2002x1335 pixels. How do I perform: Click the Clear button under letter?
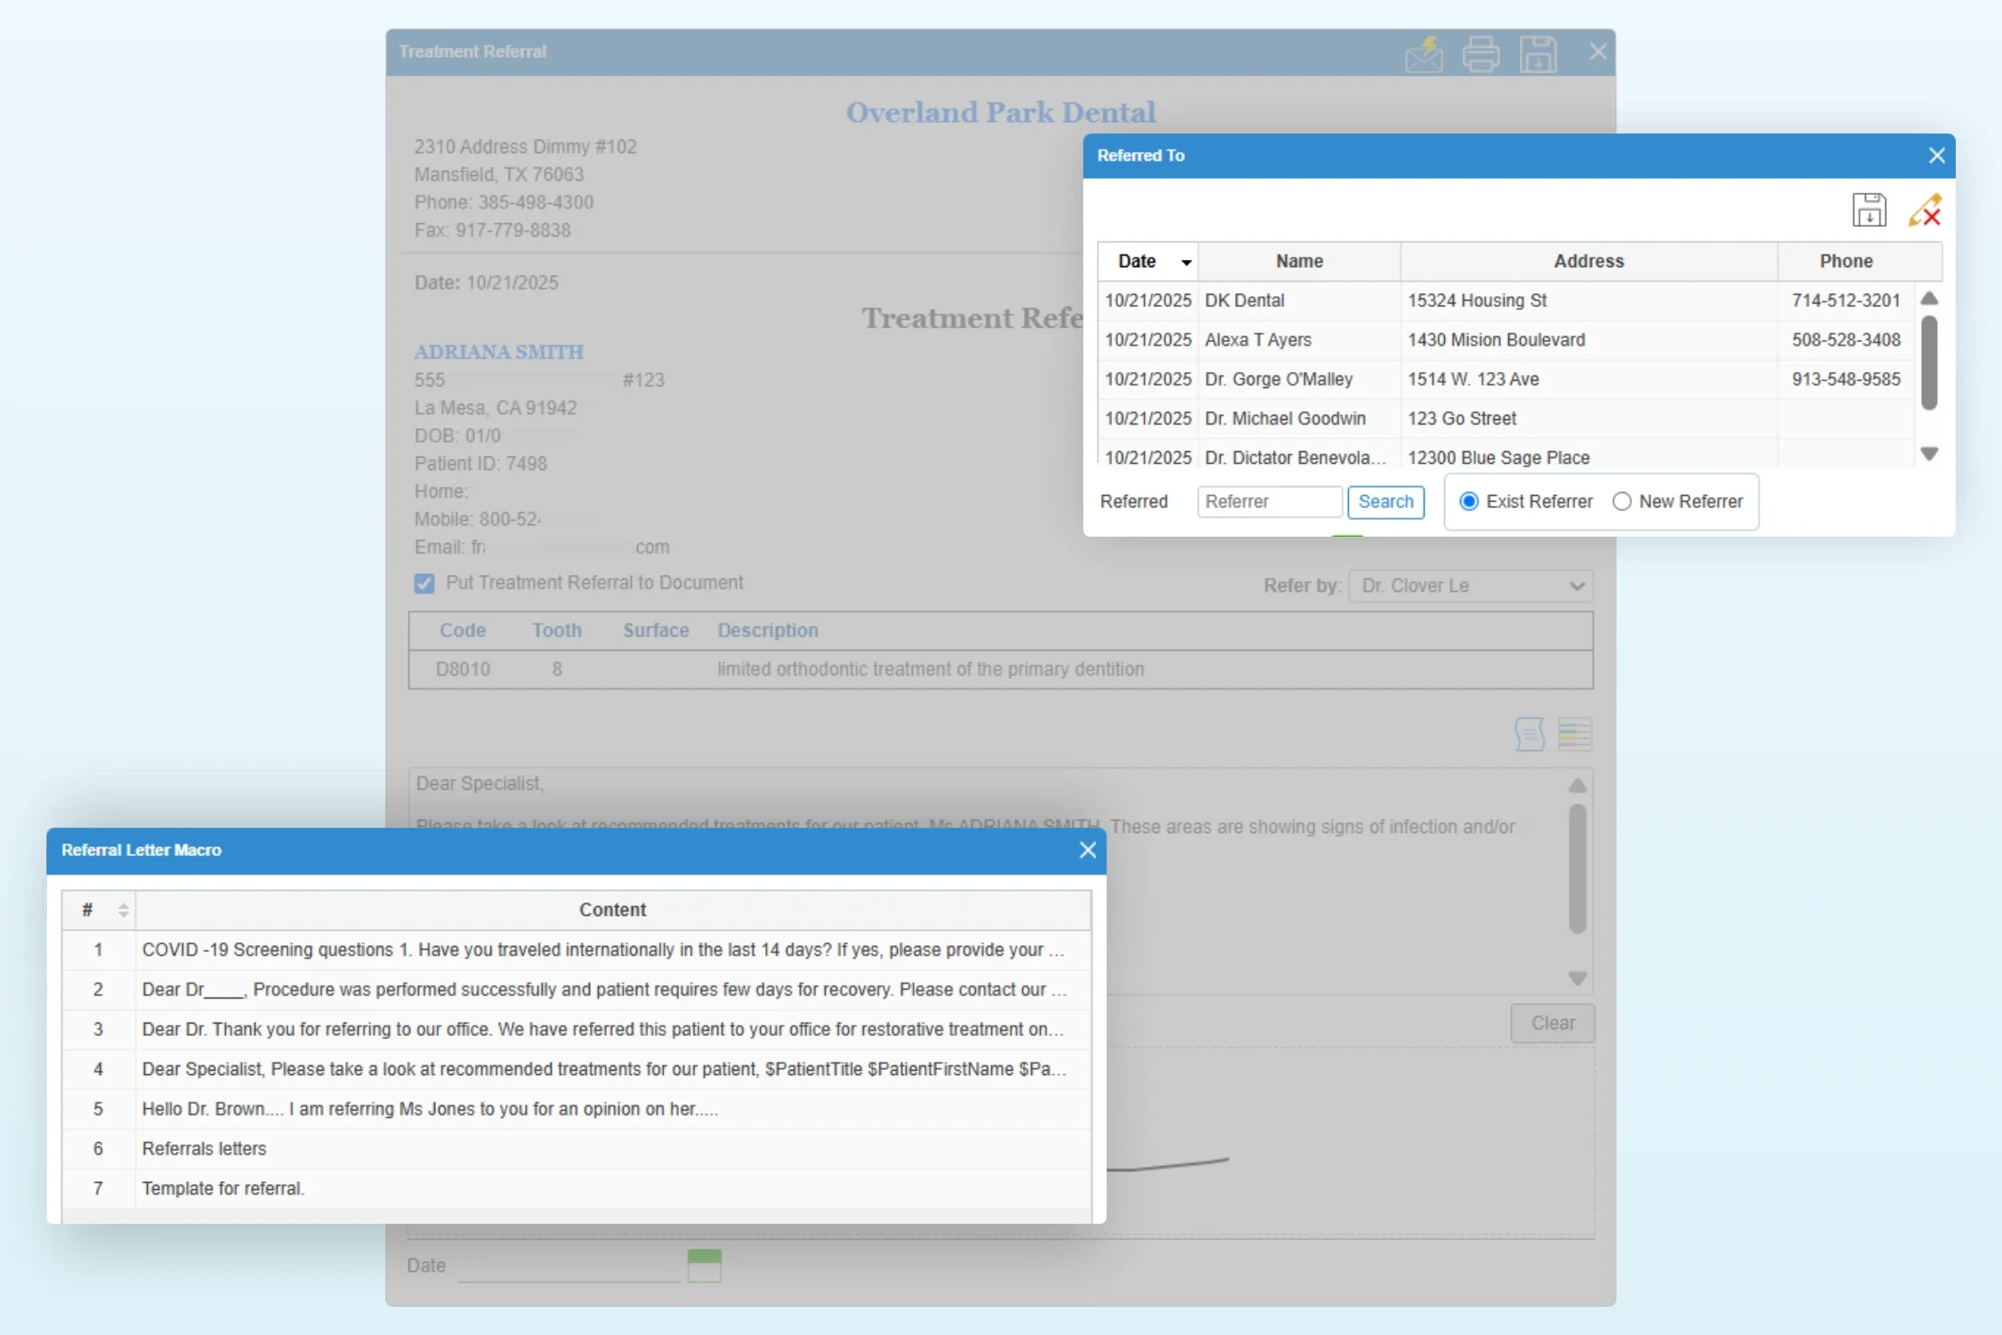(x=1553, y=1023)
